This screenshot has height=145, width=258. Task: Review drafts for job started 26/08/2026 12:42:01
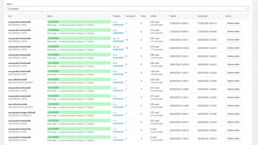[233, 73]
